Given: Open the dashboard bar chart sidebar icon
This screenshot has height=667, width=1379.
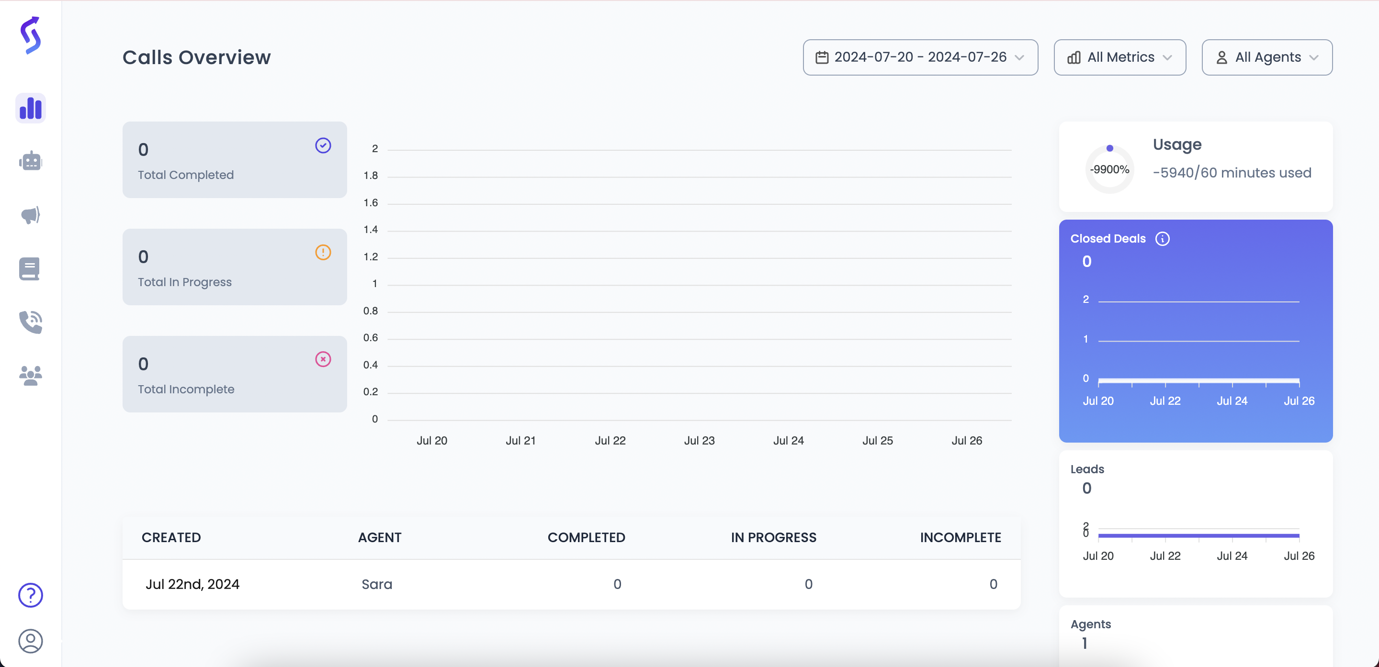Looking at the screenshot, I should pos(31,108).
